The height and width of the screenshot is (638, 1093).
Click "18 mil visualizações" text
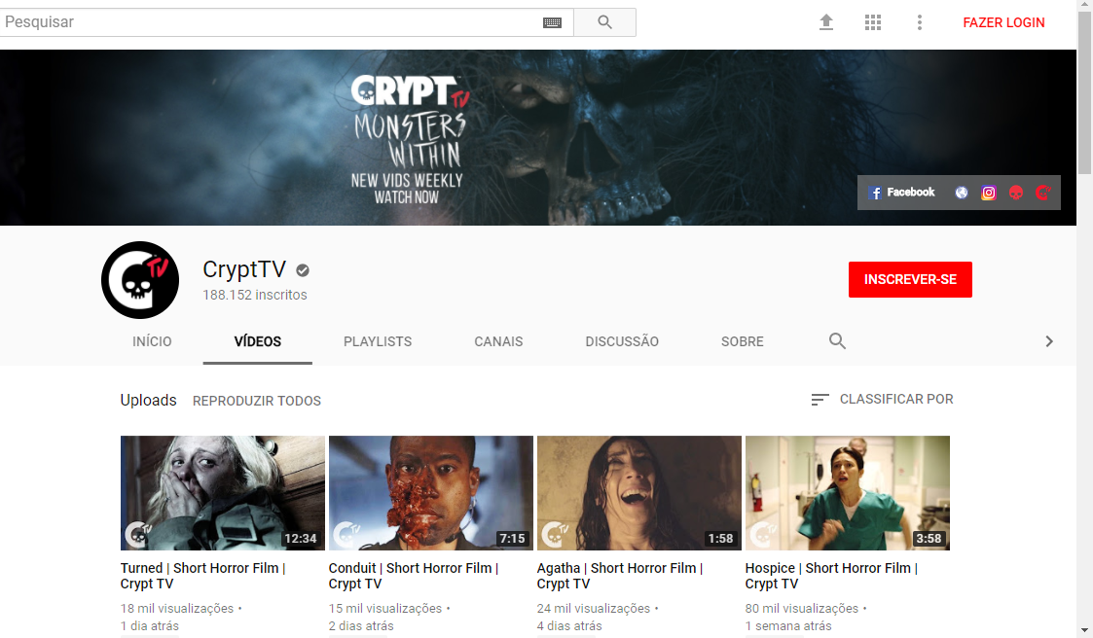click(x=177, y=608)
